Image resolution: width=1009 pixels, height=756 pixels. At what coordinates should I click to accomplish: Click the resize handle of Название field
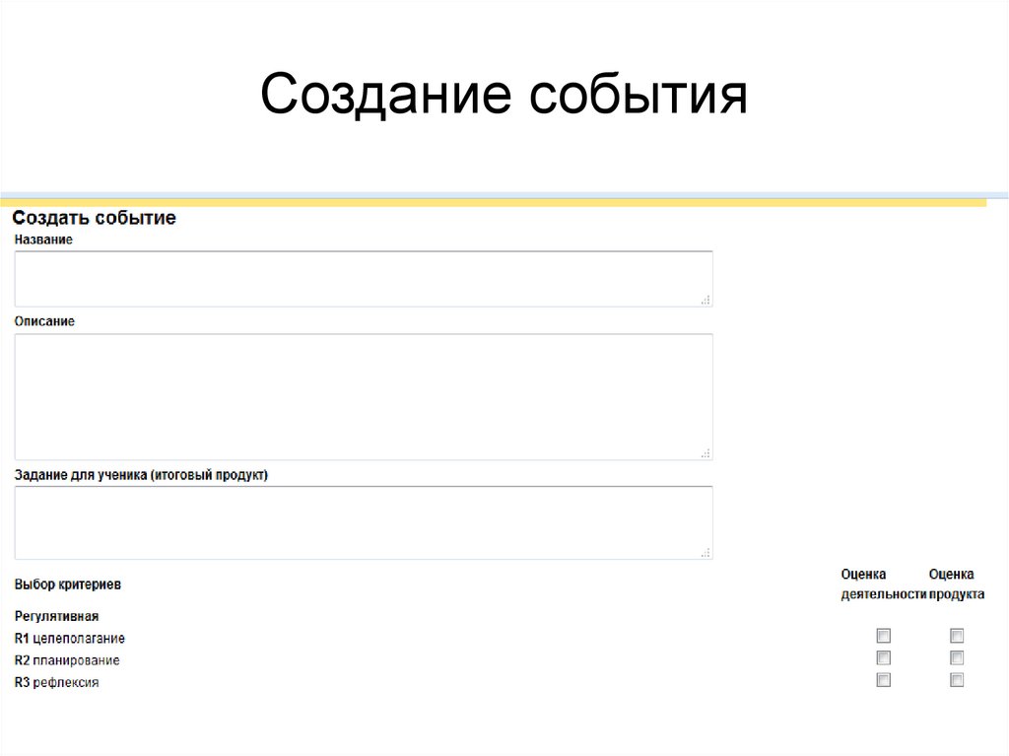coord(706,300)
